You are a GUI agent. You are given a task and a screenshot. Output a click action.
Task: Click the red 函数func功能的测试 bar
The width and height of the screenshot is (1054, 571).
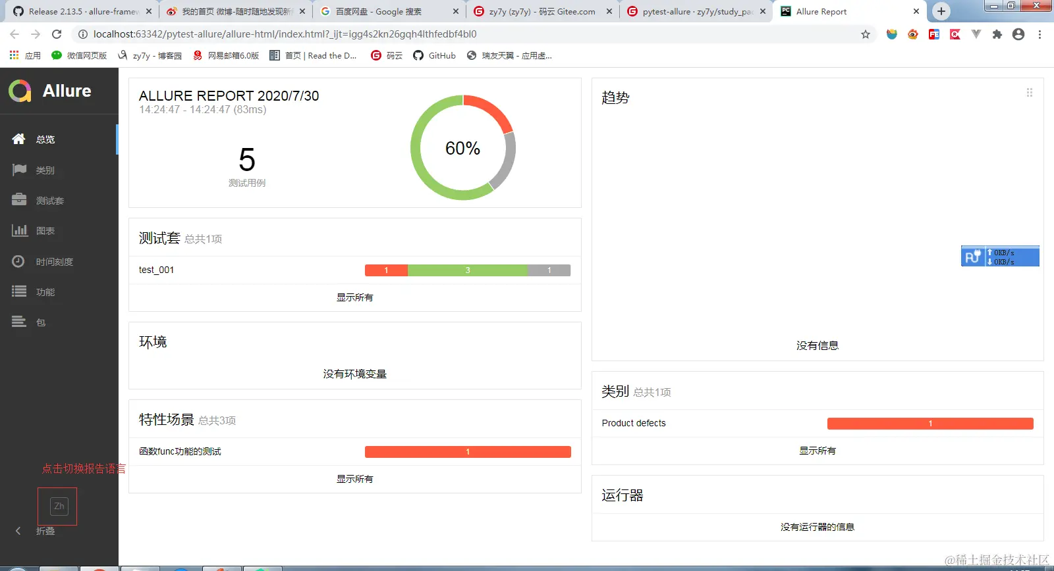(468, 452)
